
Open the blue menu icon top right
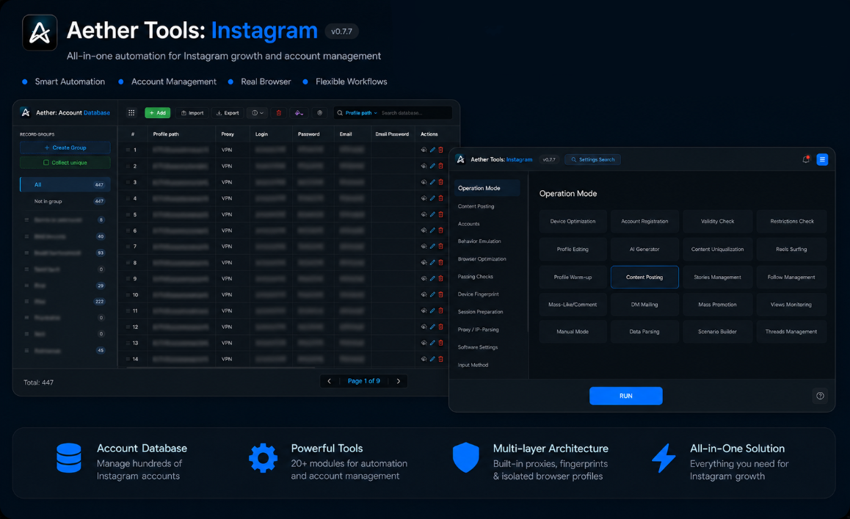coord(822,159)
